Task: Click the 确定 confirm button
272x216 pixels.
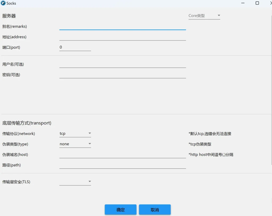Action: click(121, 210)
